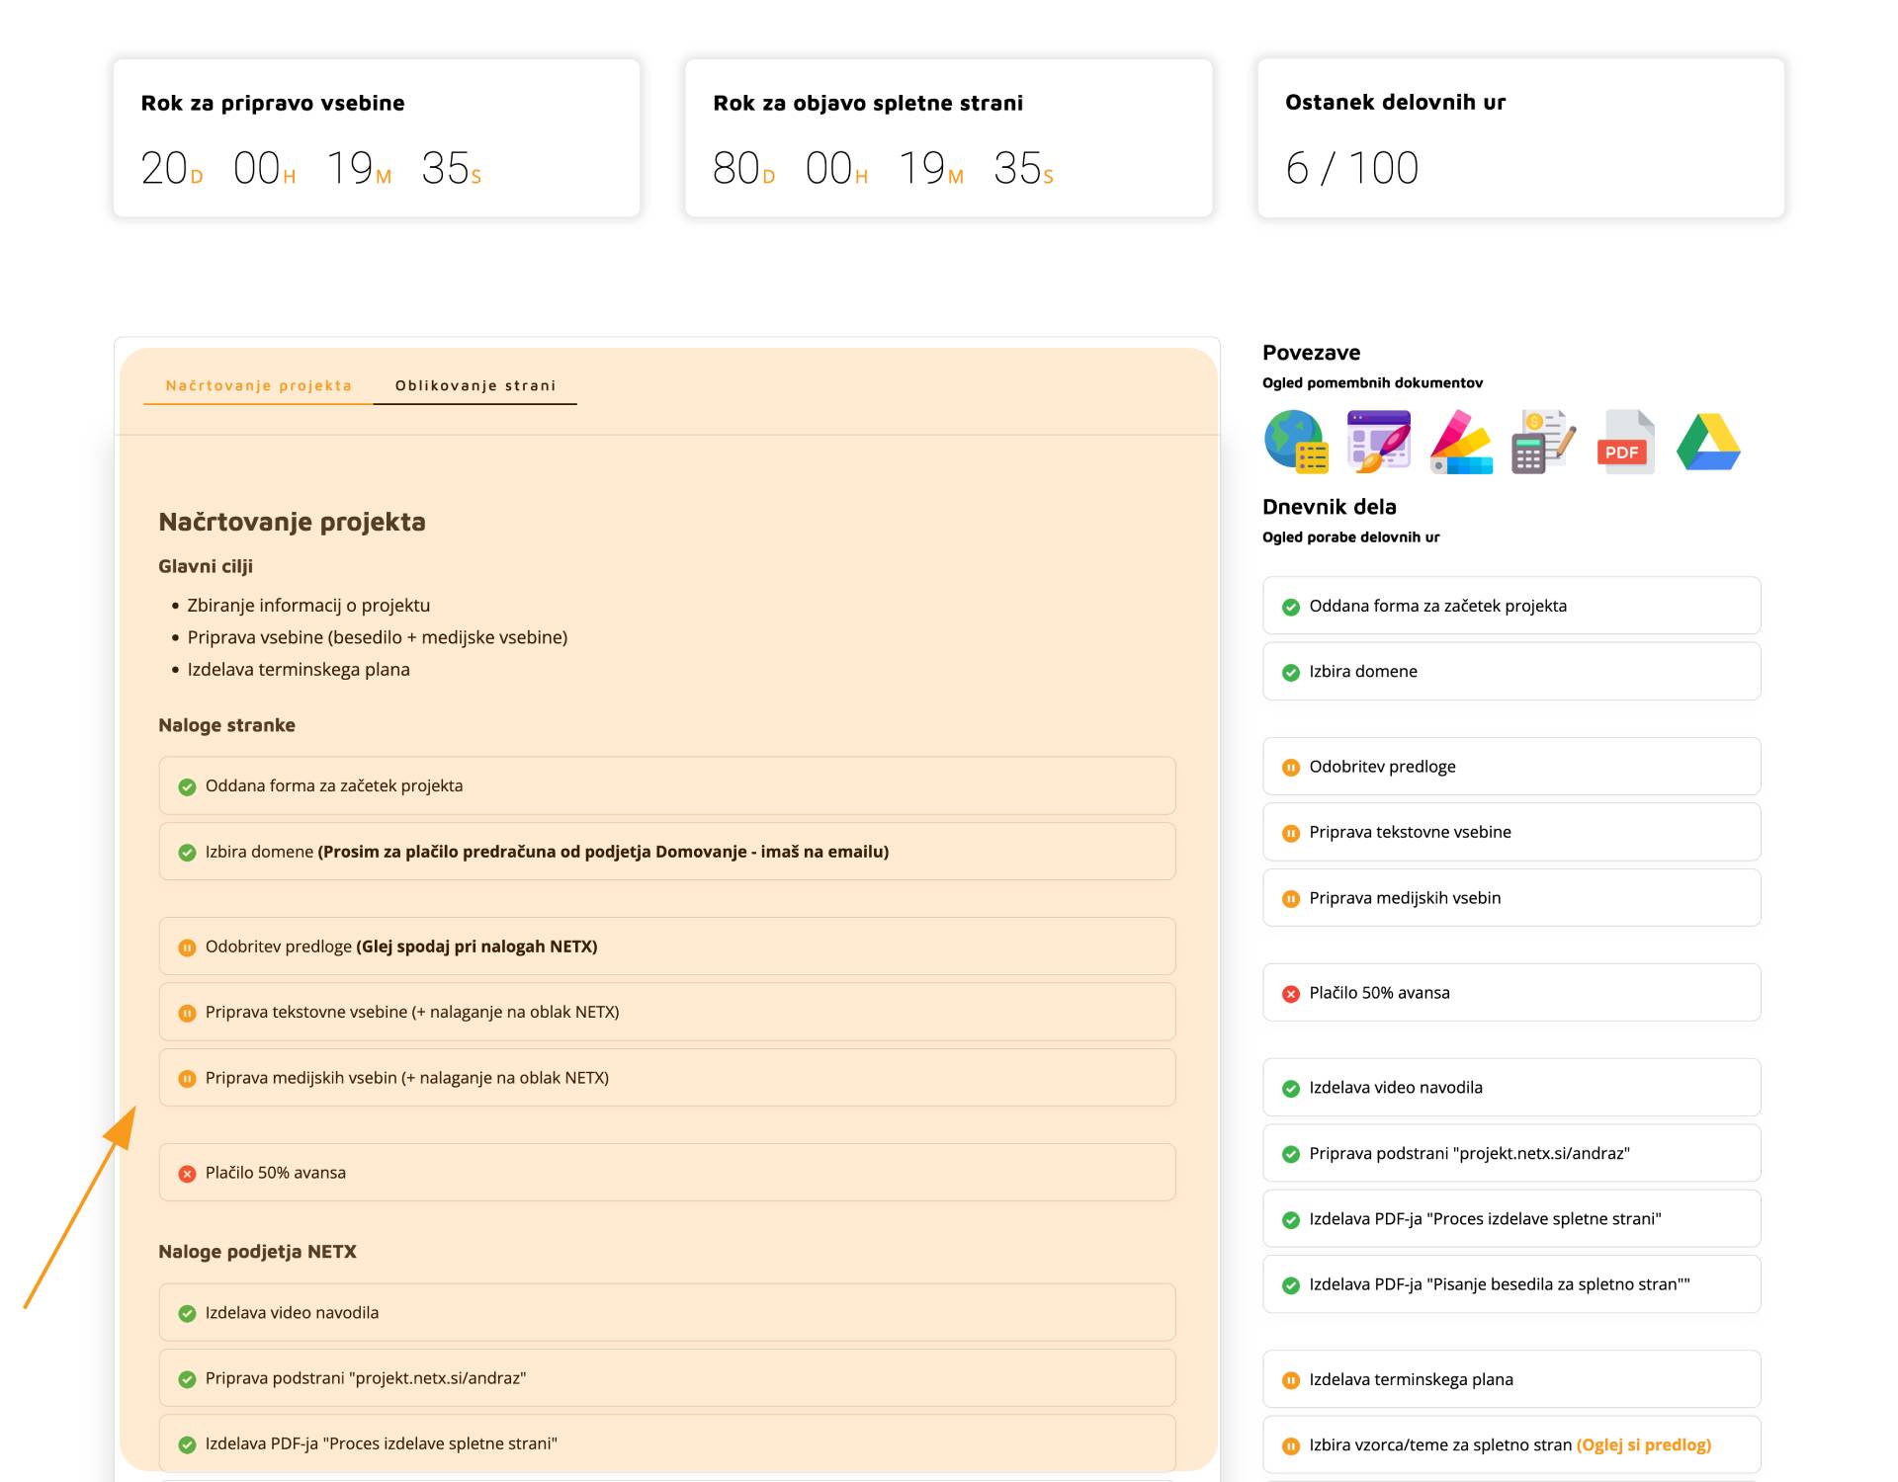The height and width of the screenshot is (1482, 1898).
Task: Open the color swatches palette icon
Action: click(1461, 442)
